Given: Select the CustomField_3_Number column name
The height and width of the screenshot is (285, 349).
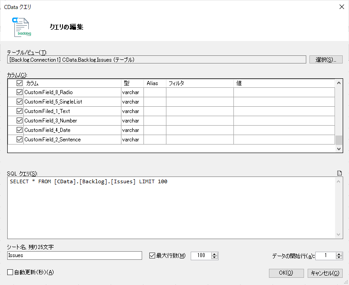Looking at the screenshot, I should (x=51, y=121).
